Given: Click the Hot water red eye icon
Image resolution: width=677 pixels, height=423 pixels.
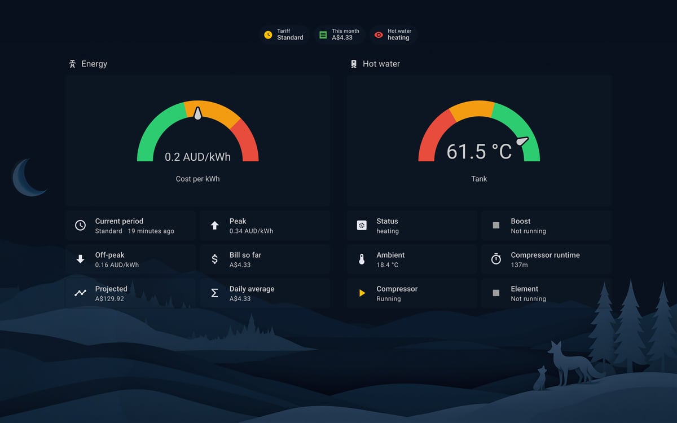Looking at the screenshot, I should coord(379,35).
